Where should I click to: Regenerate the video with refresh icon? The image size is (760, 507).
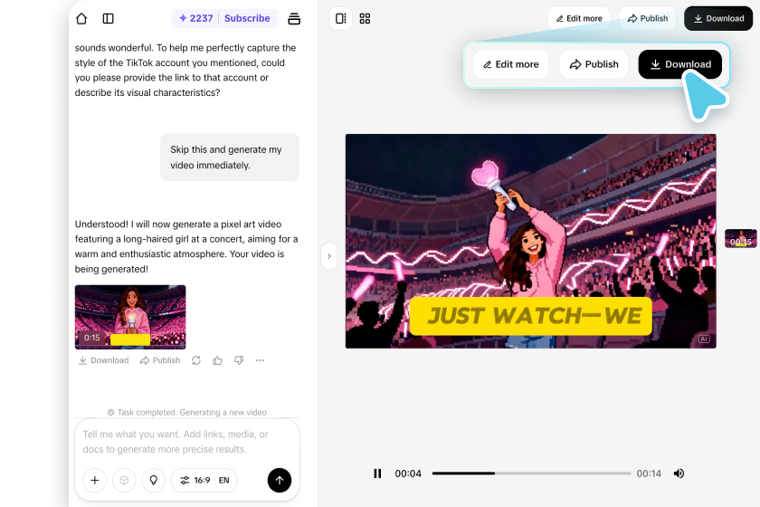point(195,360)
